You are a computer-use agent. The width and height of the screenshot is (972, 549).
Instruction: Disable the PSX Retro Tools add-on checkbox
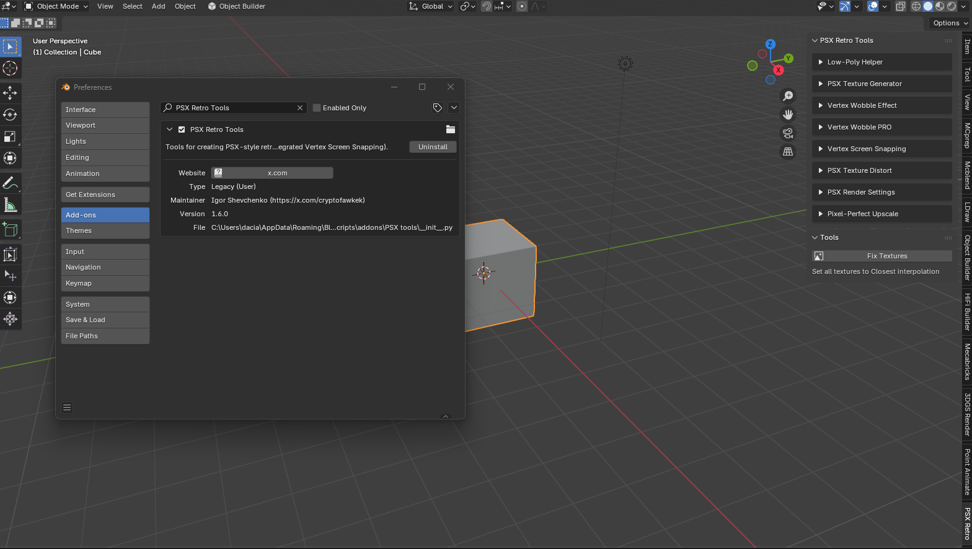(x=182, y=130)
